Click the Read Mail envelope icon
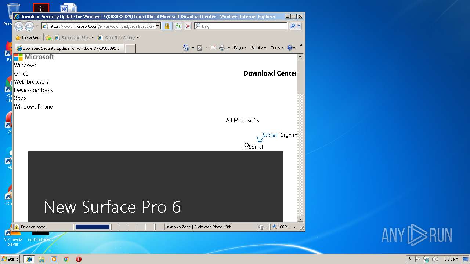Screen dimensions: 470x264 [213, 48]
